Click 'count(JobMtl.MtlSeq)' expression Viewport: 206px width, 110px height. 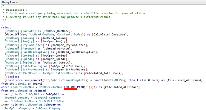[x=110, y=80]
